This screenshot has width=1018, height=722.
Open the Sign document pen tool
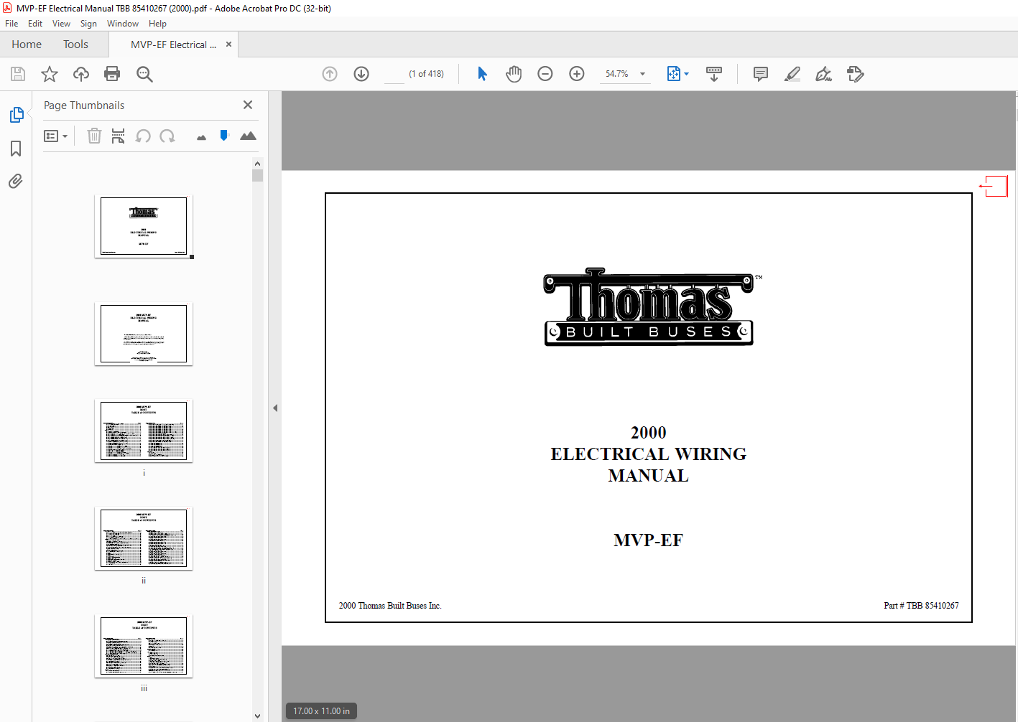pyautogui.click(x=824, y=74)
